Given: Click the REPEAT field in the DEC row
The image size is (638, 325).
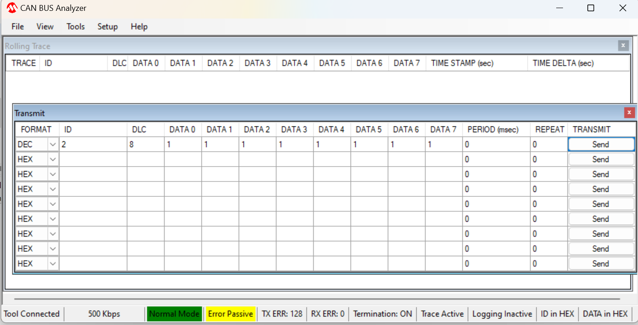Looking at the screenshot, I should [549, 144].
